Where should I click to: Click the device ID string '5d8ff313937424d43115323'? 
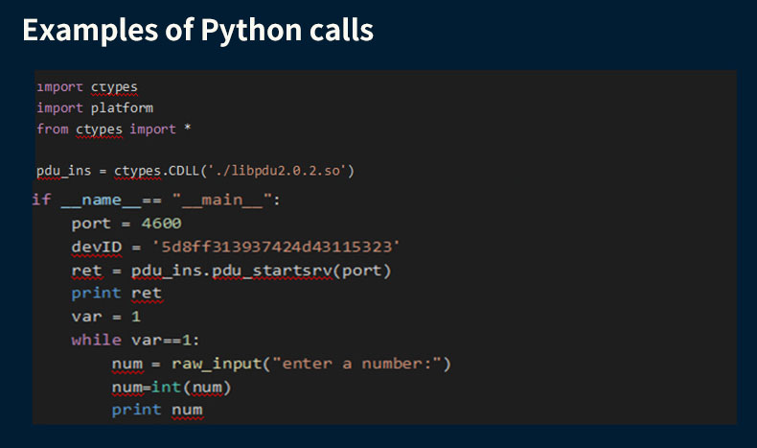(x=276, y=247)
